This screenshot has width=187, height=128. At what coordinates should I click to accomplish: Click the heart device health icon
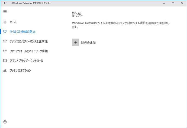tap(5, 41)
